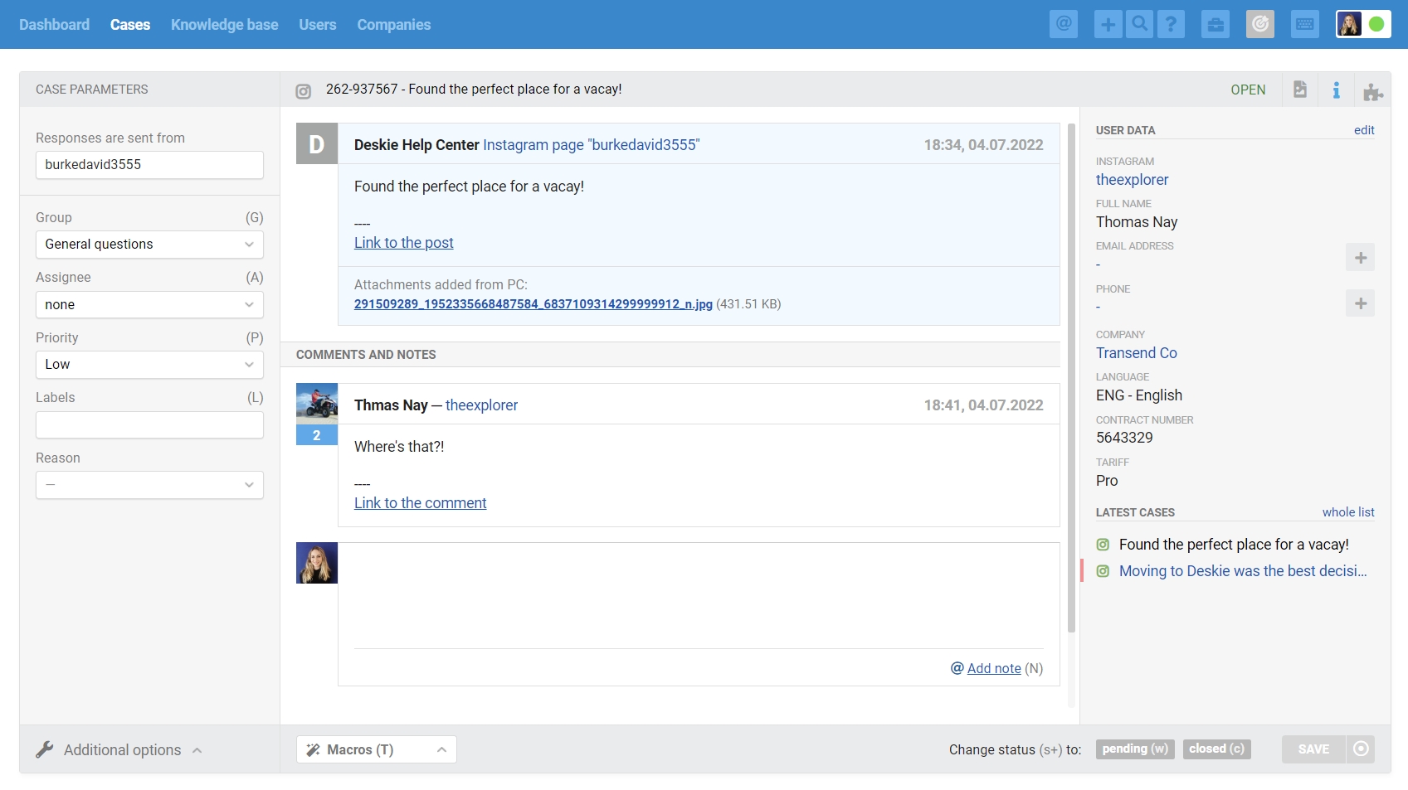Open the Priority dropdown set to Low
This screenshot has width=1408, height=790.
(149, 365)
